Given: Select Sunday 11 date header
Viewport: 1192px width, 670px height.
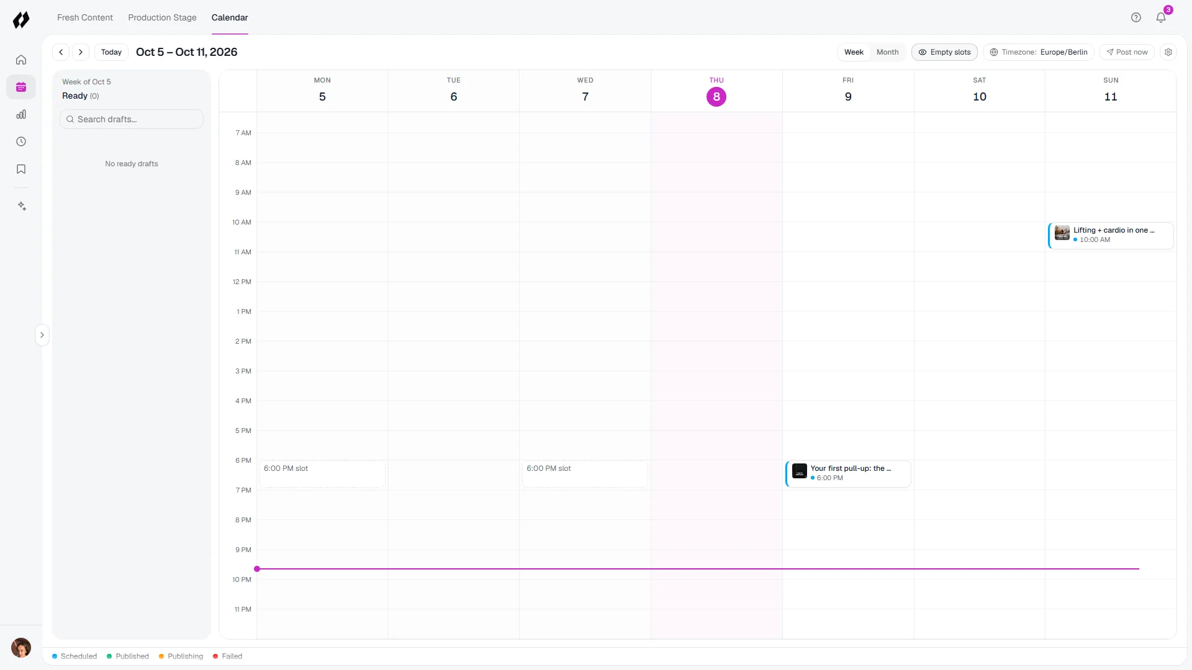Looking at the screenshot, I should [1111, 91].
